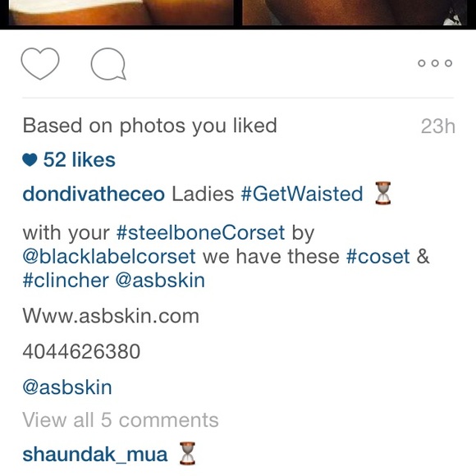Screen dimensions: 476x476
Task: Expand View all 5 comments
Action: (x=121, y=420)
